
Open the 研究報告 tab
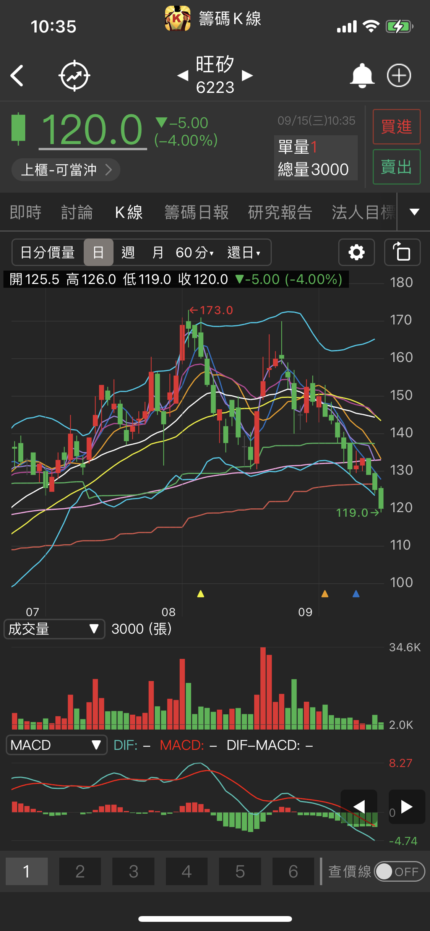point(280,212)
